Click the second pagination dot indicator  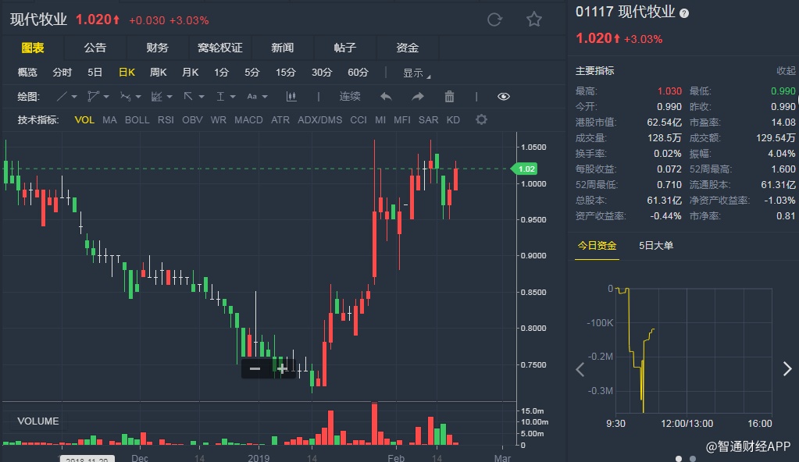[693, 459]
